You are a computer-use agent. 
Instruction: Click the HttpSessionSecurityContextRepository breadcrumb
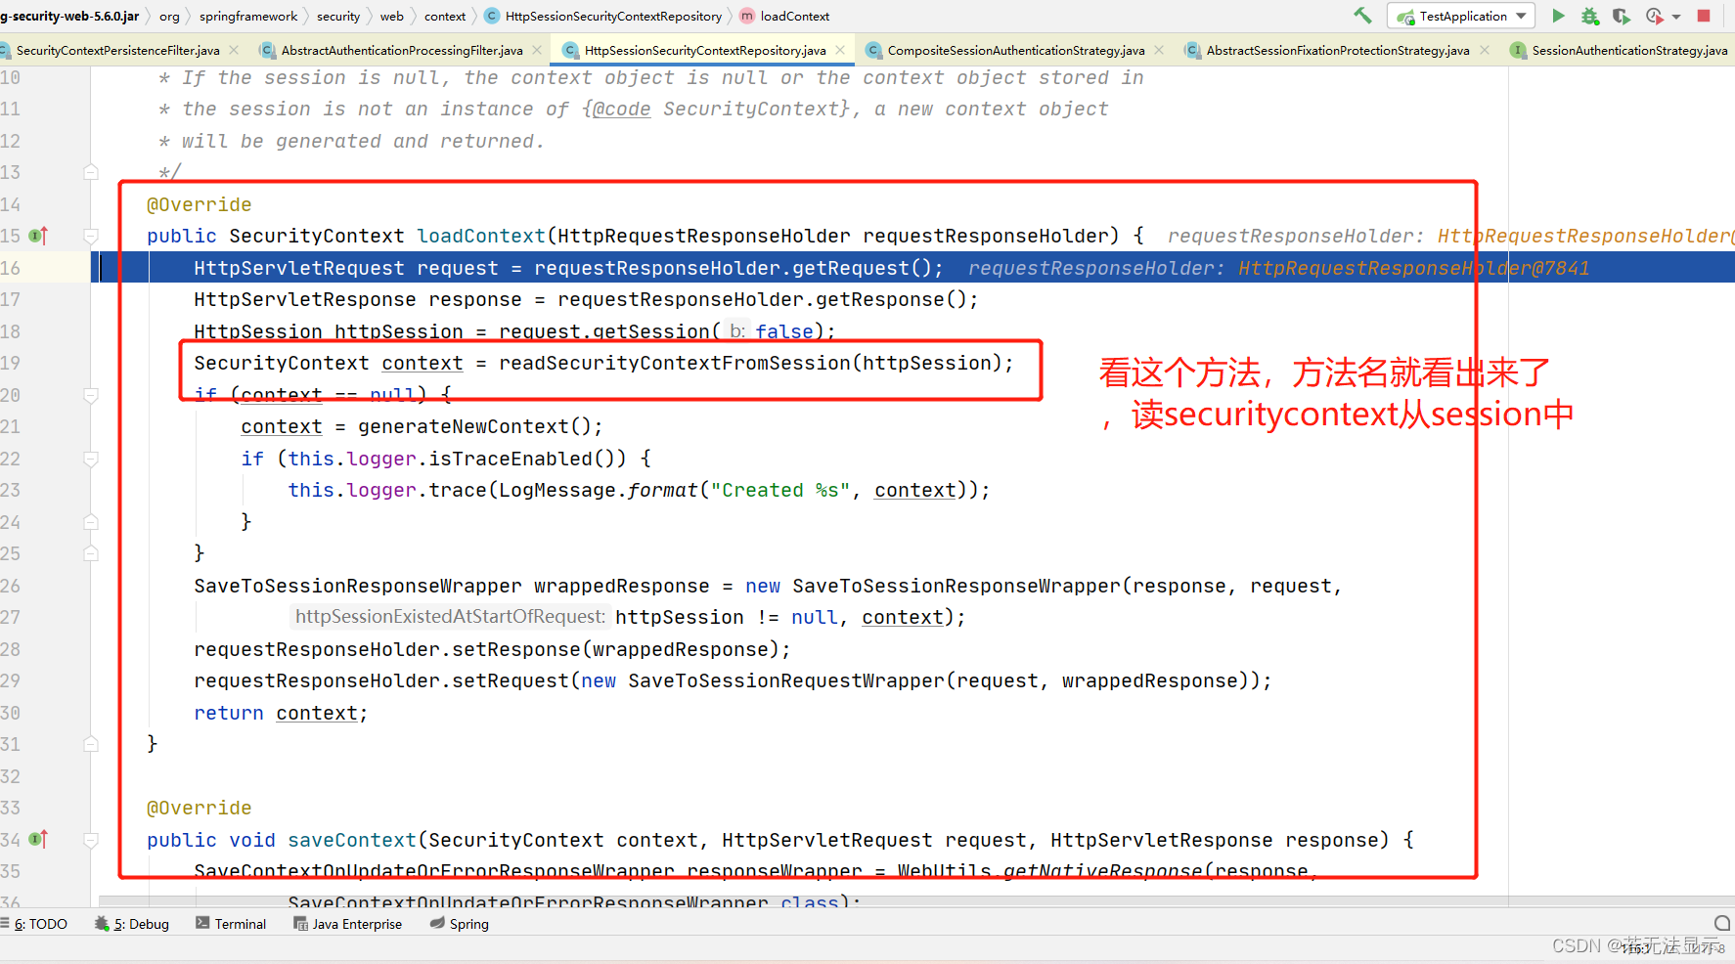tap(603, 16)
